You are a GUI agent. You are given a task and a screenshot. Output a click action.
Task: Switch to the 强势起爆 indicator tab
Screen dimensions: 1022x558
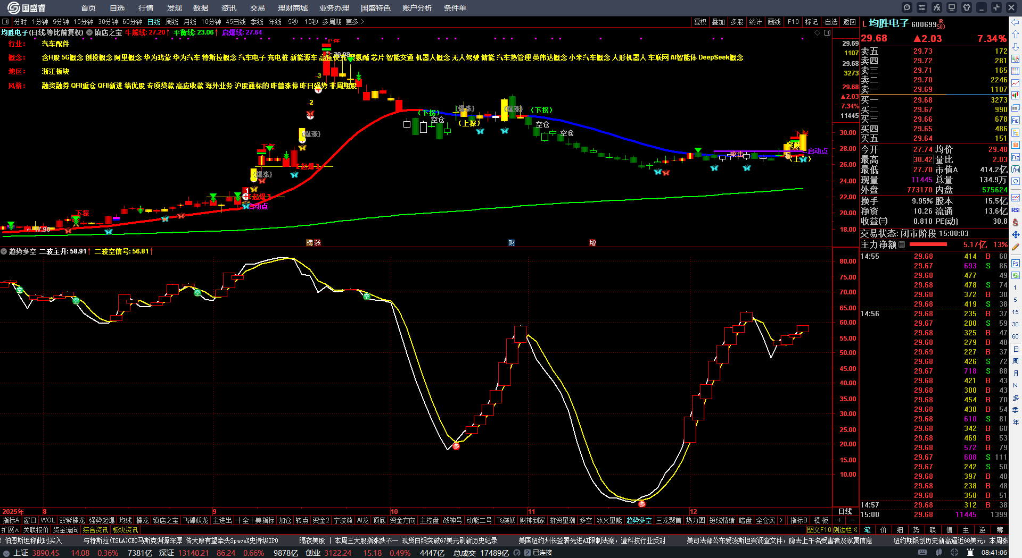(x=102, y=520)
